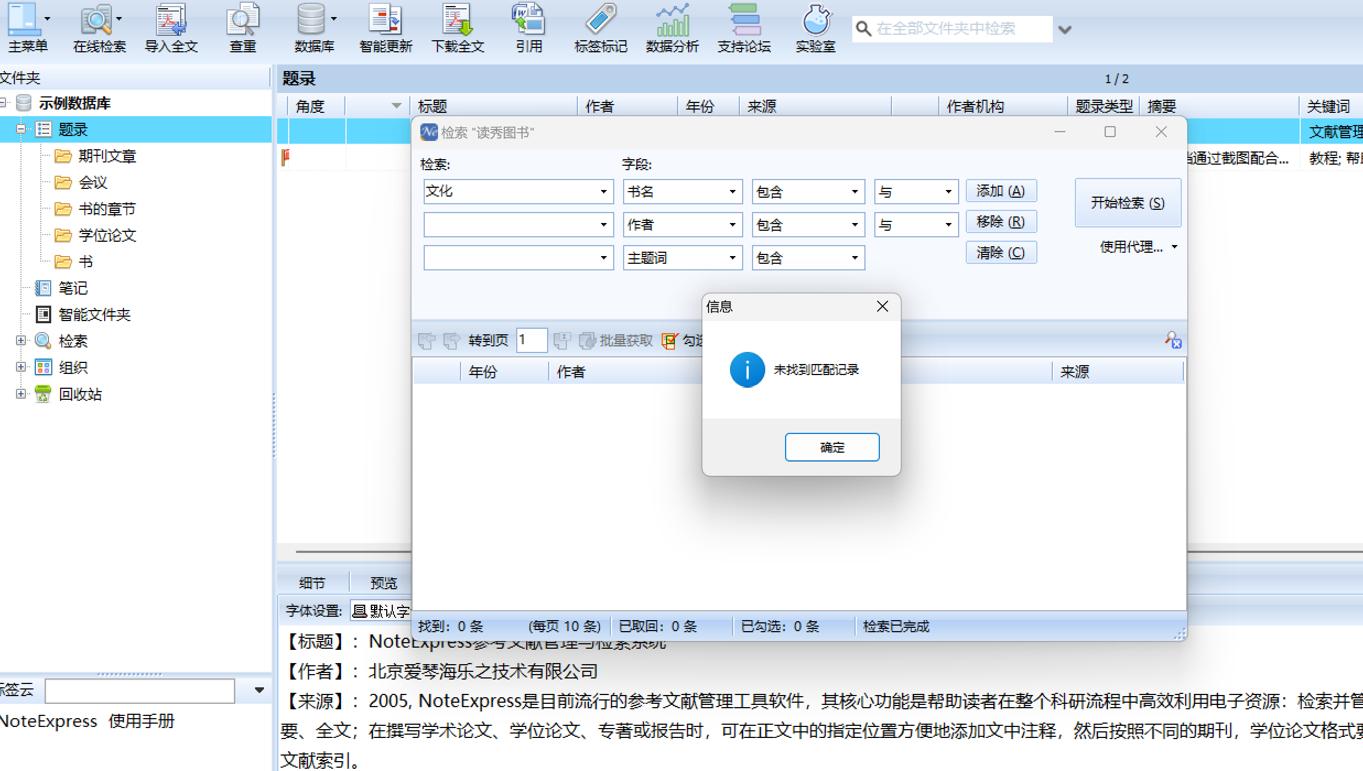Switch to the 预览 tab

click(x=383, y=583)
